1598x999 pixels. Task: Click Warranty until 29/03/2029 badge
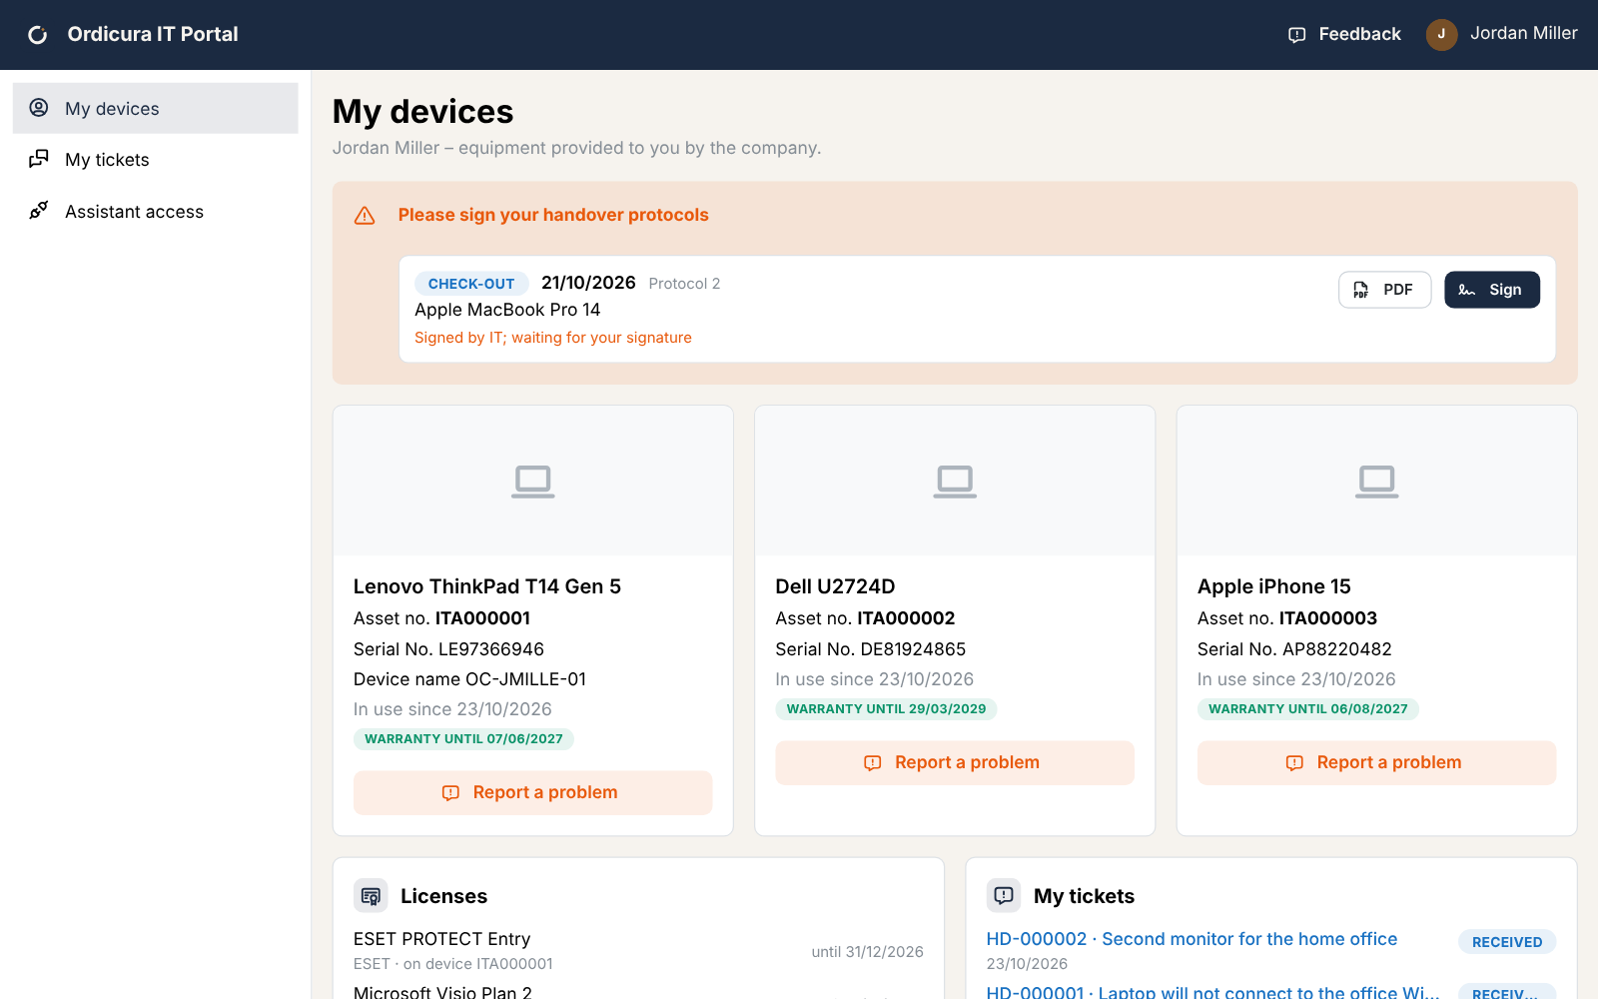click(886, 709)
